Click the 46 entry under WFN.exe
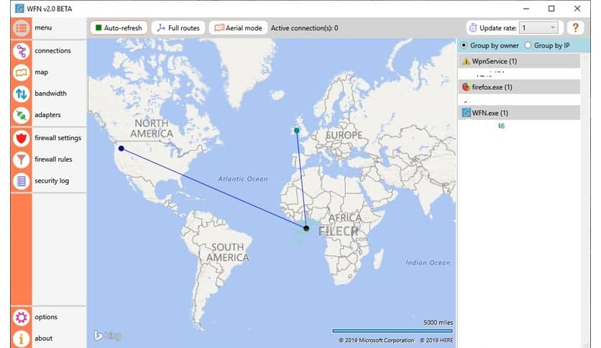This screenshot has height=348, width=601. (501, 126)
